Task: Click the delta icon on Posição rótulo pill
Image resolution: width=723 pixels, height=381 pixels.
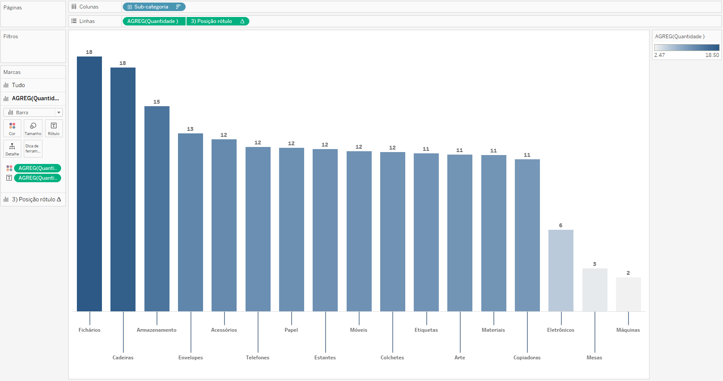Action: (x=242, y=21)
